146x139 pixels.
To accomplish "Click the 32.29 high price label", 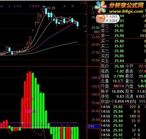I will click(51, 8).
